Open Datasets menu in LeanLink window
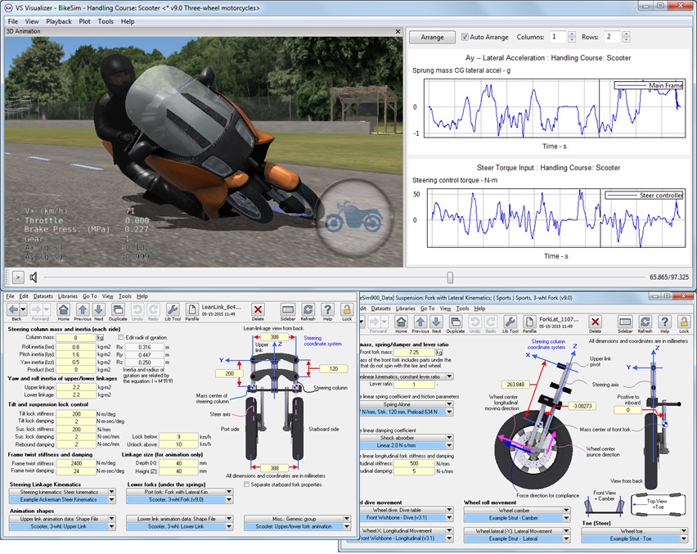Screen dimensions: 697x554 click(44, 295)
